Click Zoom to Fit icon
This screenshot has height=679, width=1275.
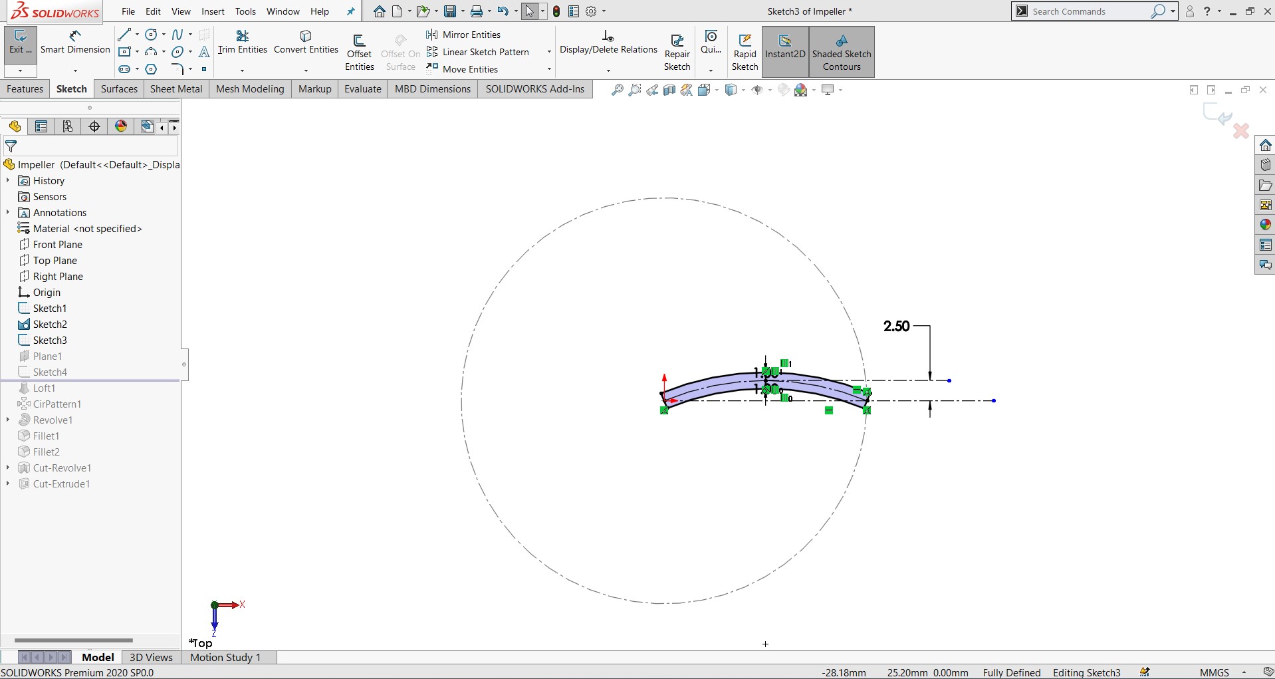(x=618, y=90)
